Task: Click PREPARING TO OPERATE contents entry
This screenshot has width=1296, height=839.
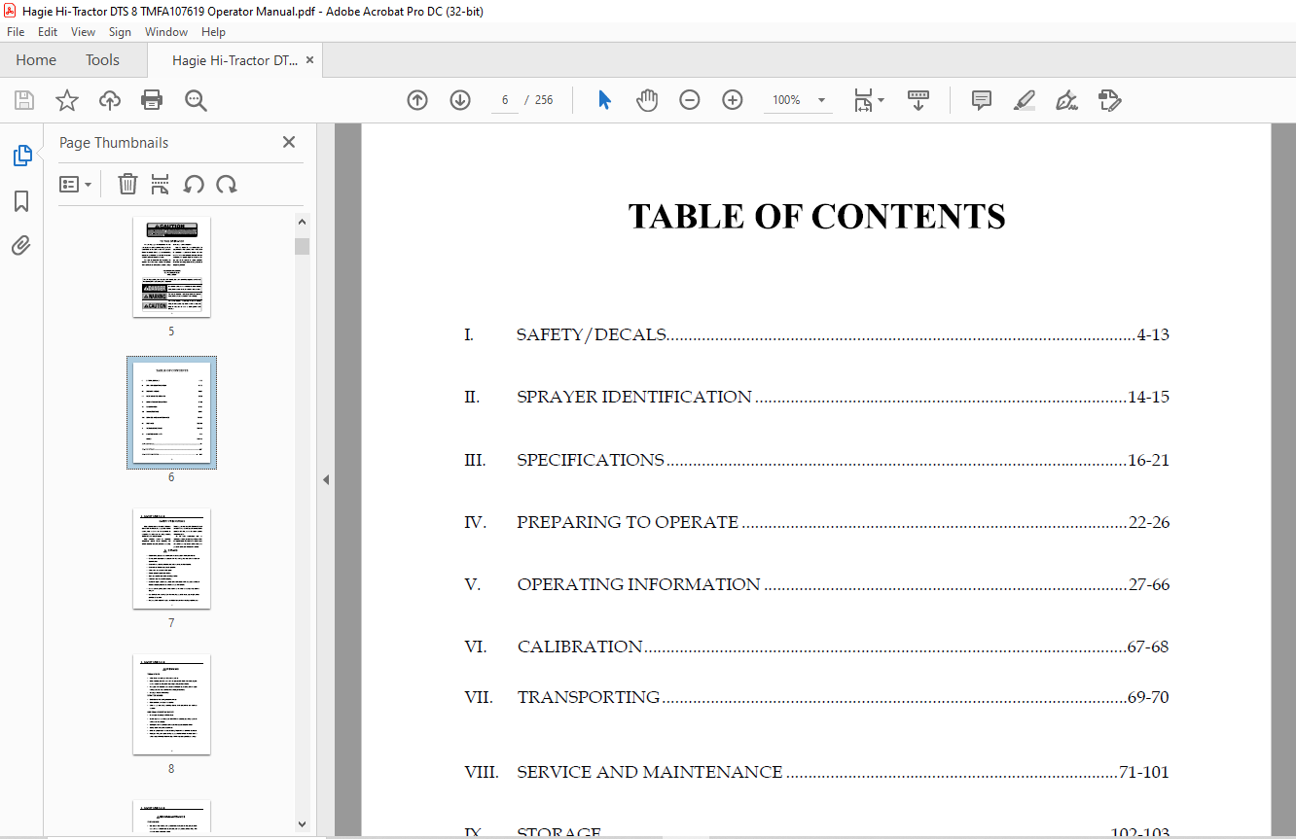Action: click(816, 522)
